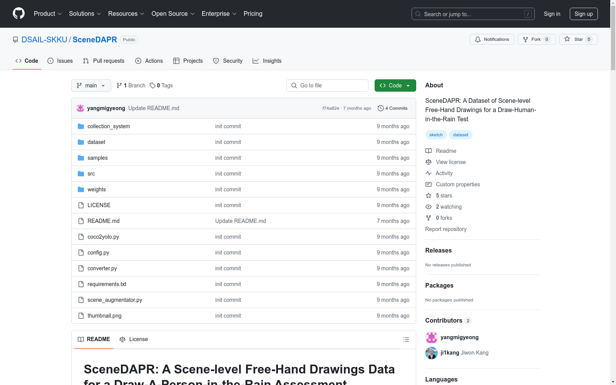616x385 pixels.
Task: Open the Projects tab
Action: [x=188, y=61]
